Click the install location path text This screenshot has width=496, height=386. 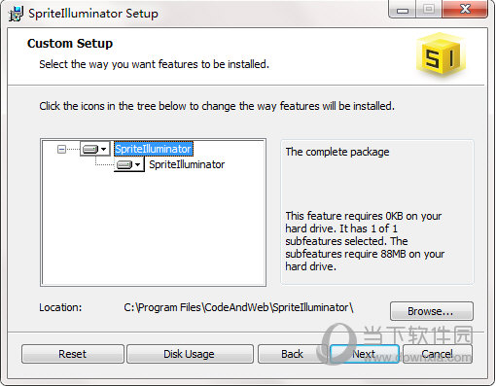pos(238,307)
